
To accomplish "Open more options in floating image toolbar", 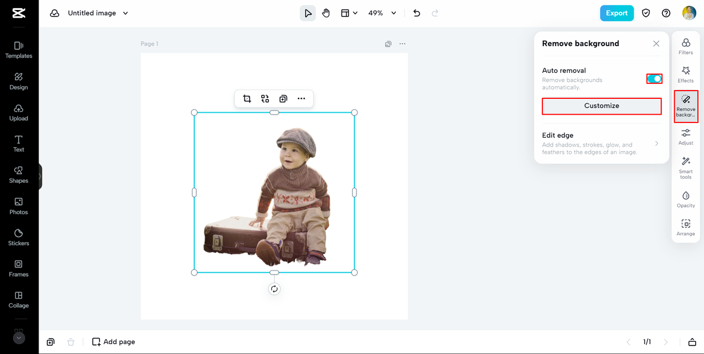I will [301, 99].
